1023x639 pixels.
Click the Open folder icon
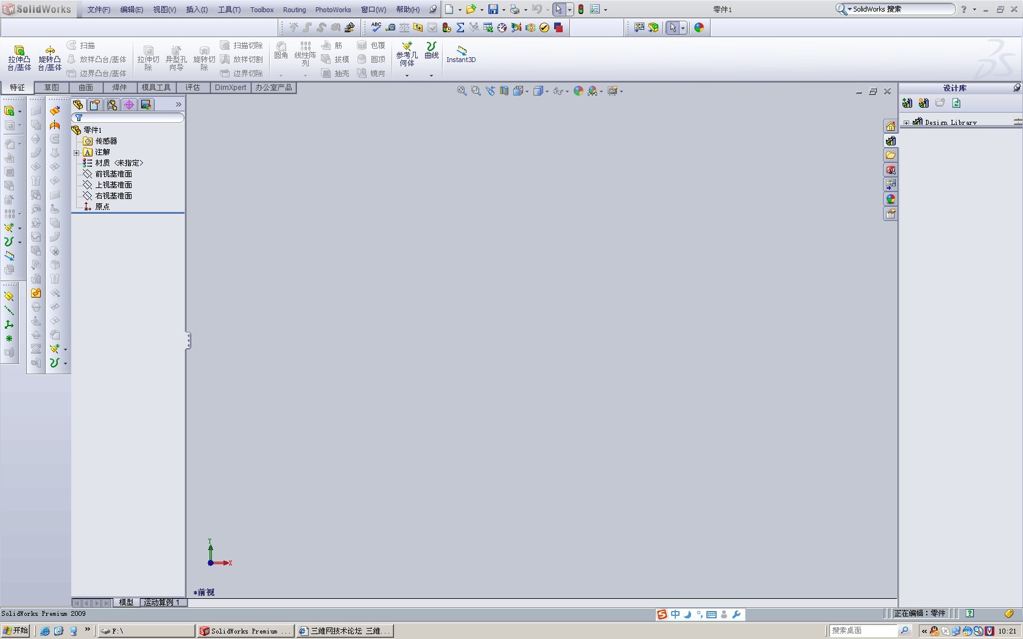coord(471,9)
